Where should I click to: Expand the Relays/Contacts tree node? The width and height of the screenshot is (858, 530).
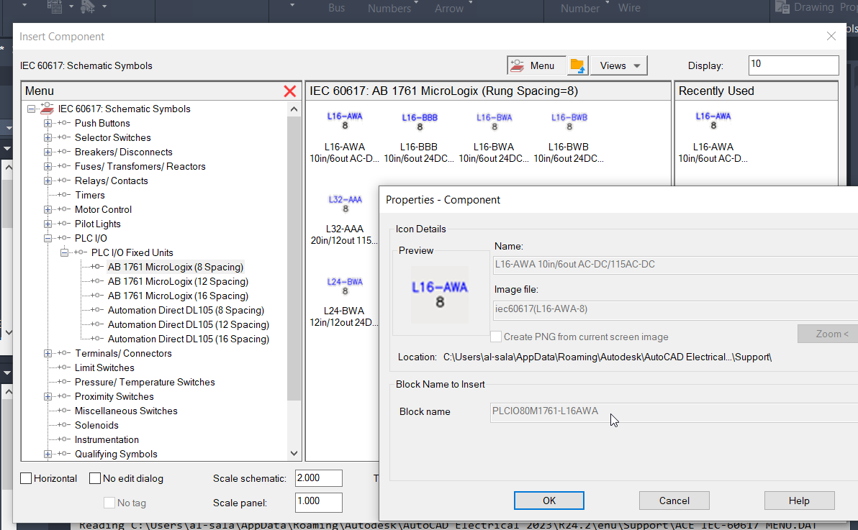[48, 181]
